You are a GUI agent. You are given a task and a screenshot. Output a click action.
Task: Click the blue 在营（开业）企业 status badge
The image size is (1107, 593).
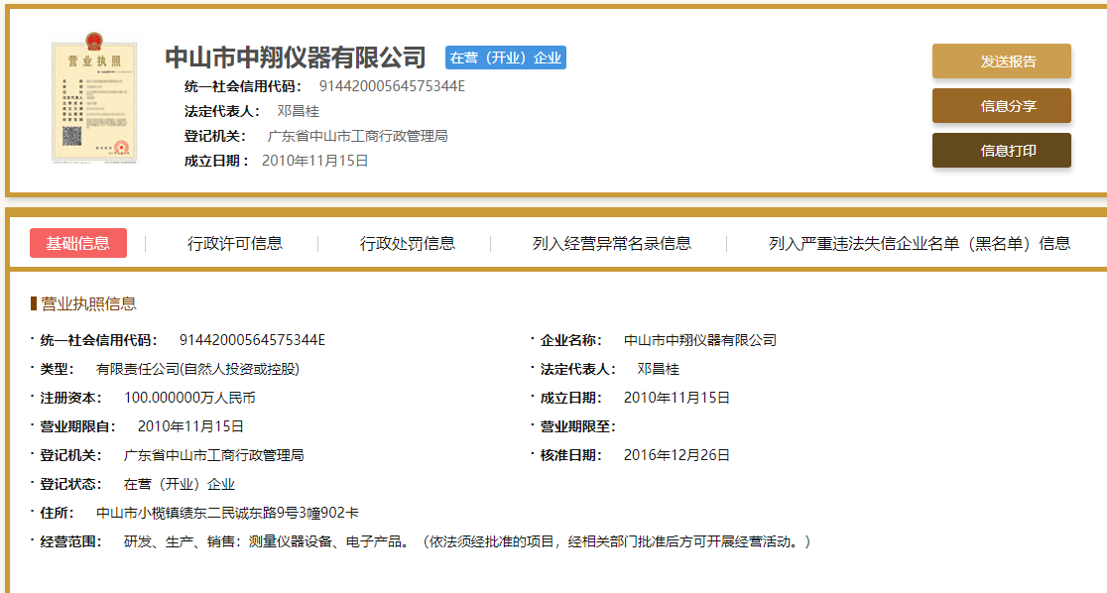coord(506,58)
